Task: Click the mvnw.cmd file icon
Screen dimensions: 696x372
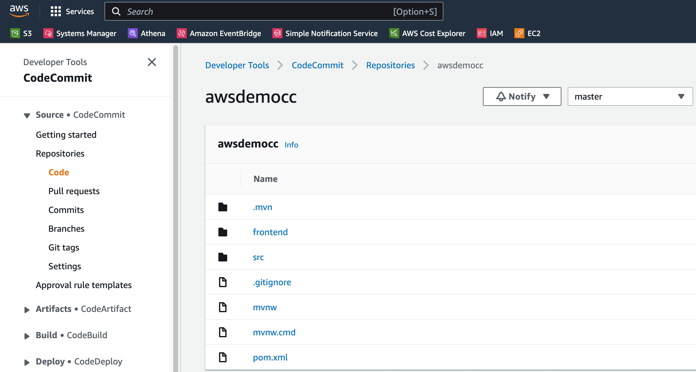Action: (223, 332)
